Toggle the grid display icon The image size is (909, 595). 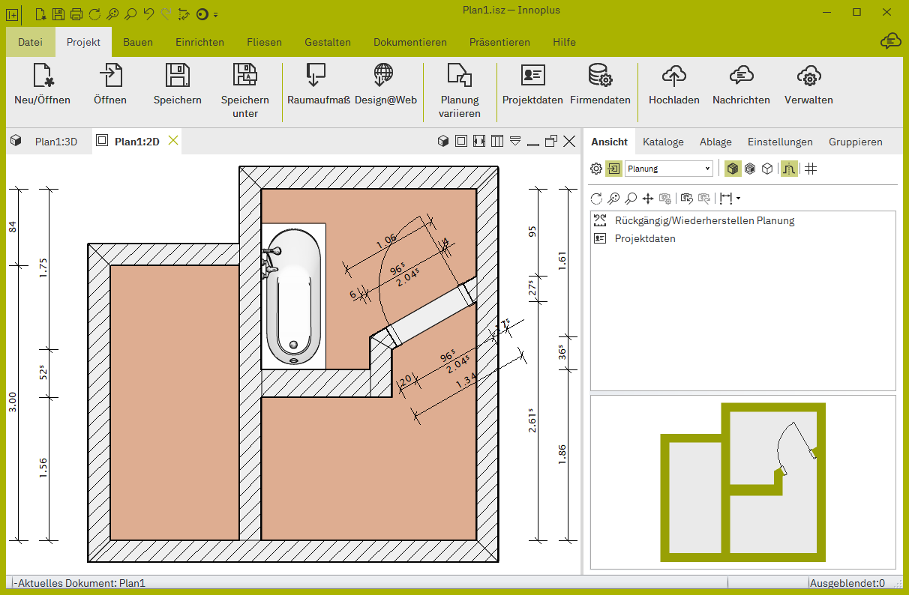[x=811, y=169]
